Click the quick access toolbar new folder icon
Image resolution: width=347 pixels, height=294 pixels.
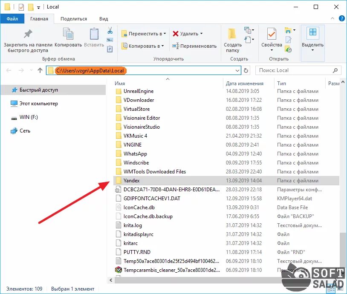(x=31, y=7)
